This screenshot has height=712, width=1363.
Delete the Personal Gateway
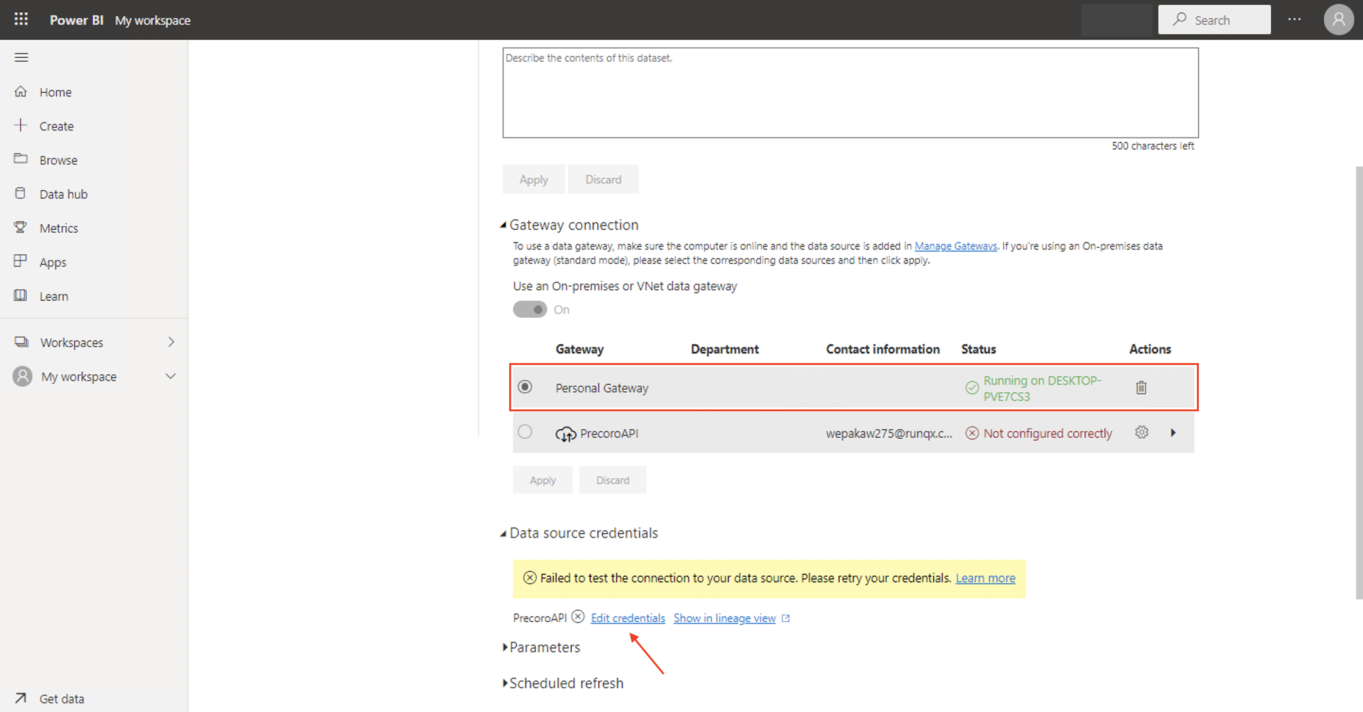[x=1142, y=387]
